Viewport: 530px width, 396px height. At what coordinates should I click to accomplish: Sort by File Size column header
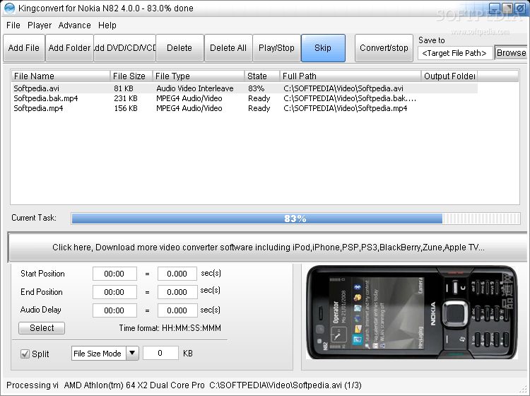click(x=131, y=76)
